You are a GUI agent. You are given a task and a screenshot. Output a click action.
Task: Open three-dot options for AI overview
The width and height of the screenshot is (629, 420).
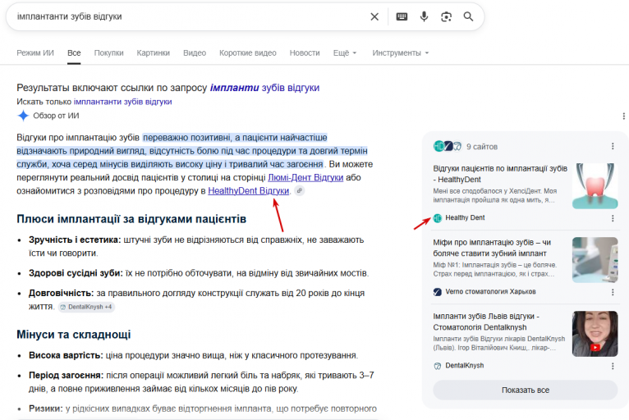pyautogui.click(x=623, y=116)
